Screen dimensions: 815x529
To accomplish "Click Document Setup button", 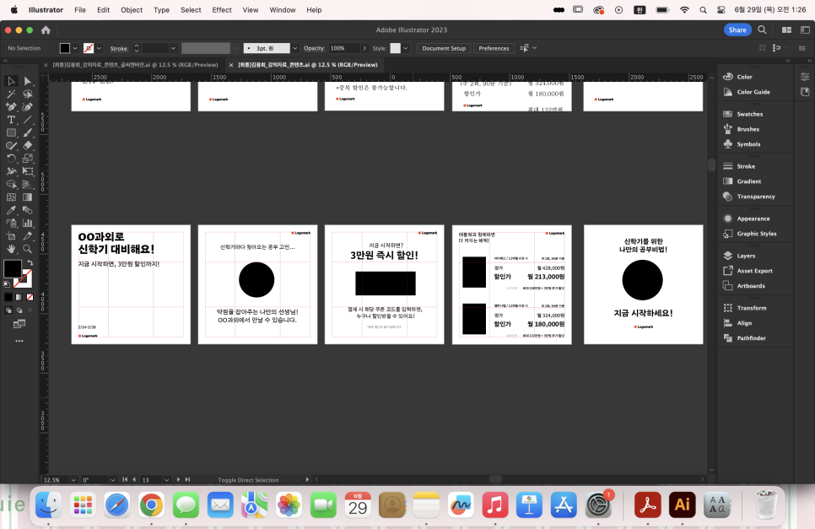I will (x=444, y=48).
